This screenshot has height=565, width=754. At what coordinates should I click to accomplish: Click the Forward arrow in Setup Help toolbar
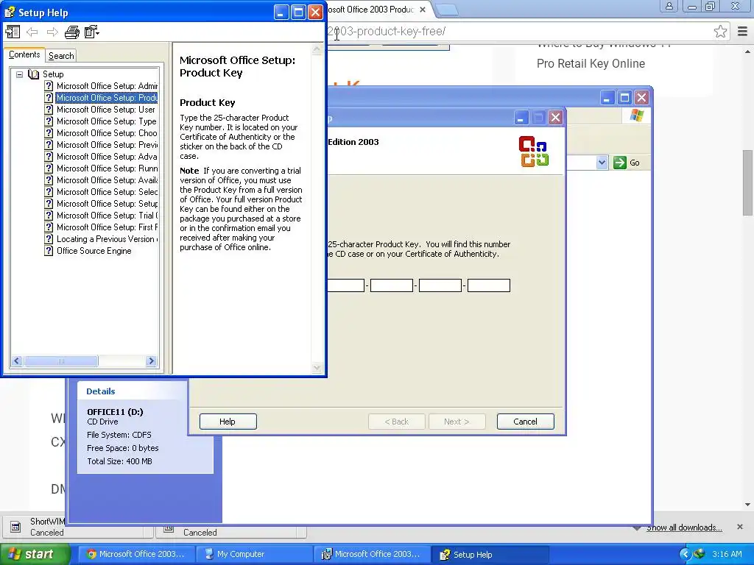click(x=52, y=32)
